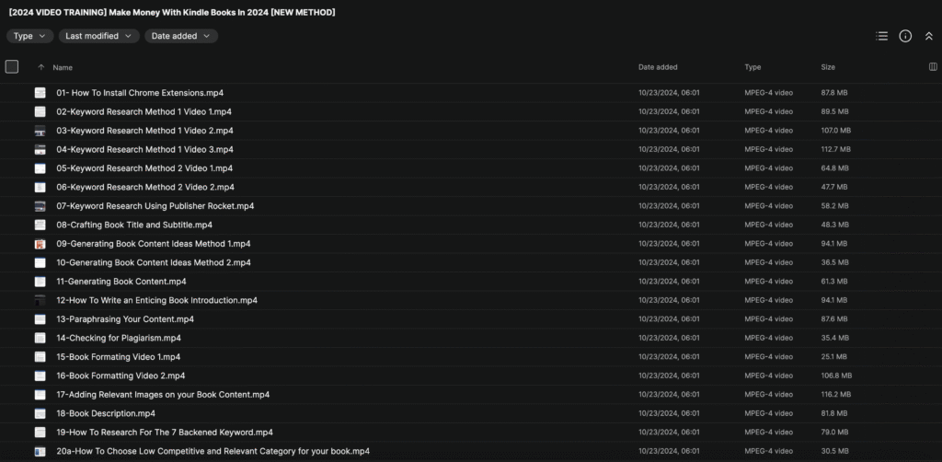Image resolution: width=942 pixels, height=462 pixels.
Task: Click video icon for 07-Keyword Research Using Publisher Rocket
Action: [40, 206]
